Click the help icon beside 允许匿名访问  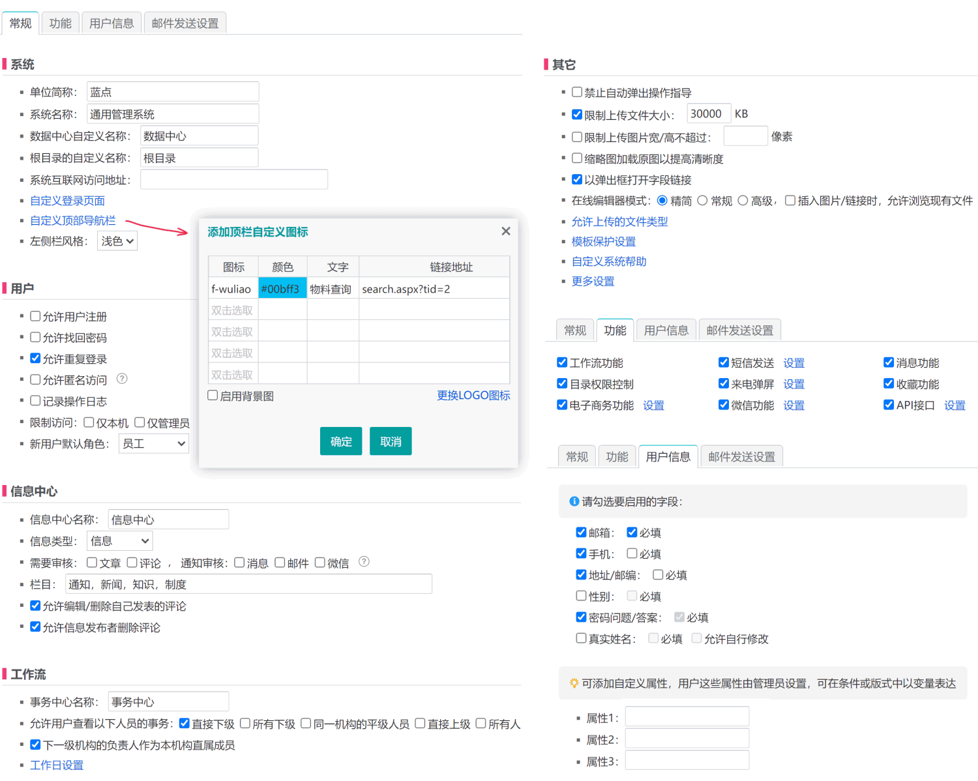121,379
